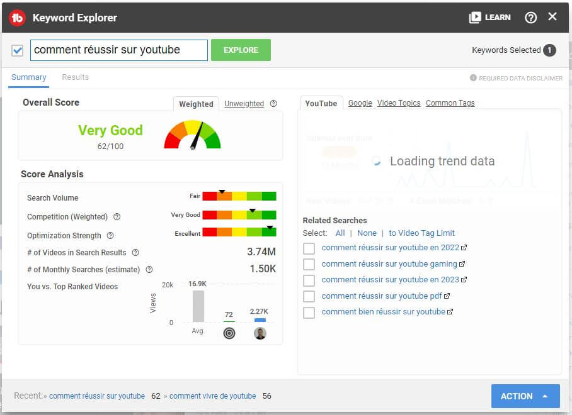Click the TubeBuddy logo icon
This screenshot has height=415, width=572.
[x=17, y=18]
